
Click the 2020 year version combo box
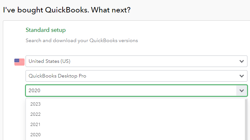136,91
